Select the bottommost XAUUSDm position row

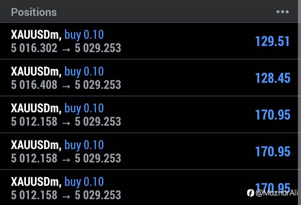click(x=151, y=188)
